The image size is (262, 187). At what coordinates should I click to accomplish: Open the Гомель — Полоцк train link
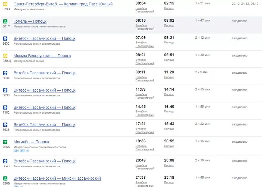click(30, 21)
